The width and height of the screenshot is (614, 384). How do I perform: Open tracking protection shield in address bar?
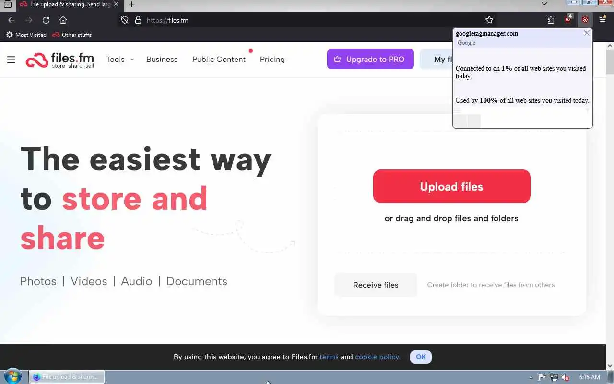125,20
